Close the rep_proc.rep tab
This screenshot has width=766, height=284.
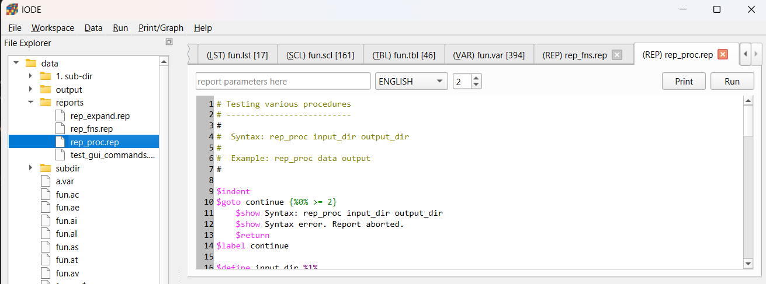[x=722, y=54]
